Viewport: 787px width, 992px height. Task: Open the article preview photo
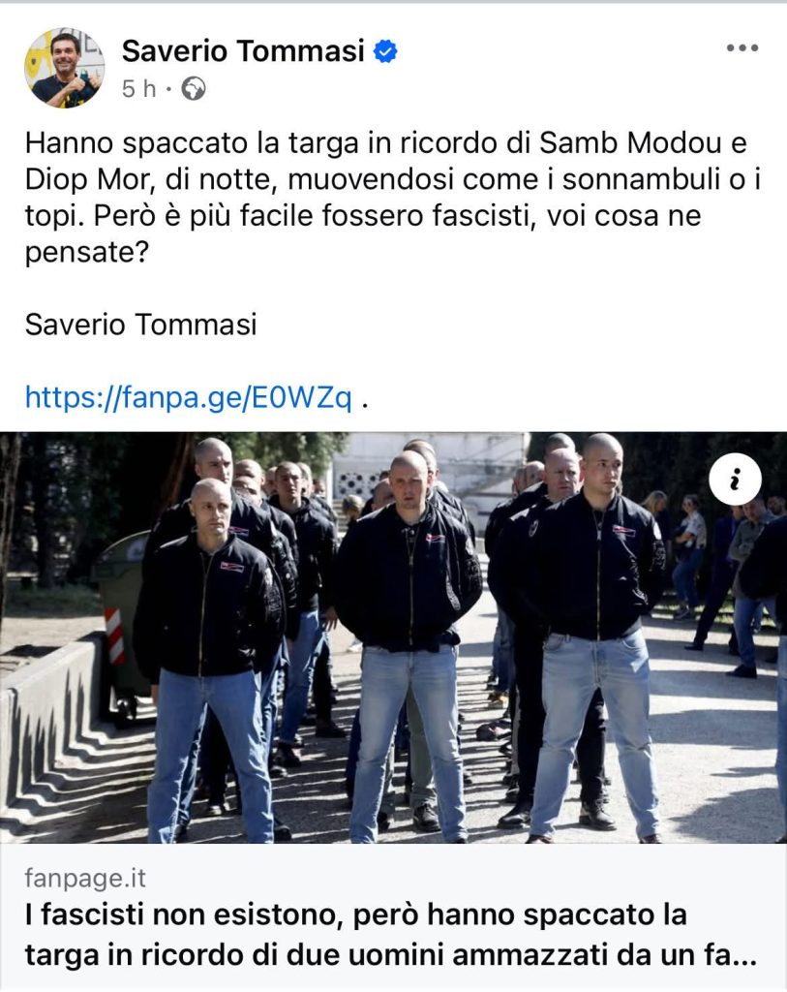(393, 637)
